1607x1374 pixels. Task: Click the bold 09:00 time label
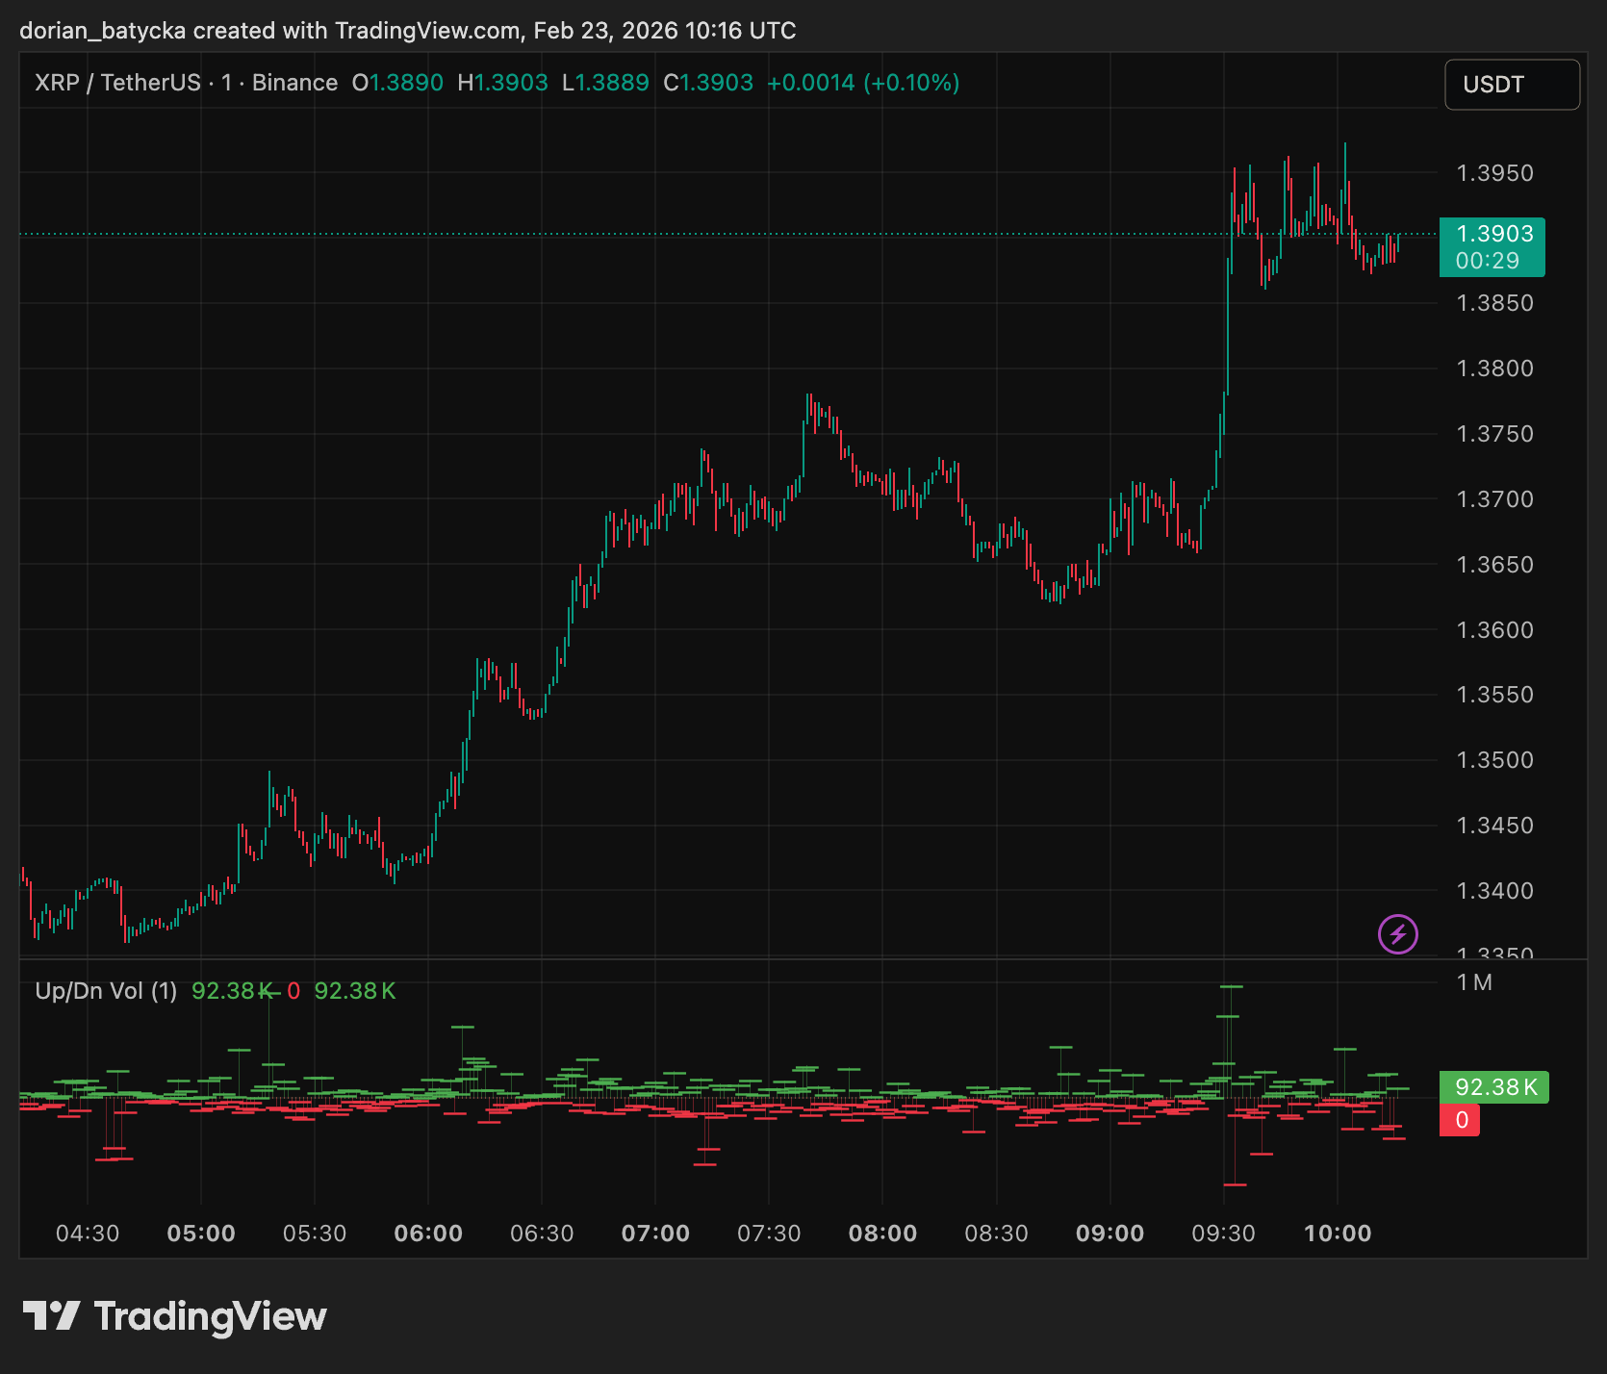coord(1111,1233)
